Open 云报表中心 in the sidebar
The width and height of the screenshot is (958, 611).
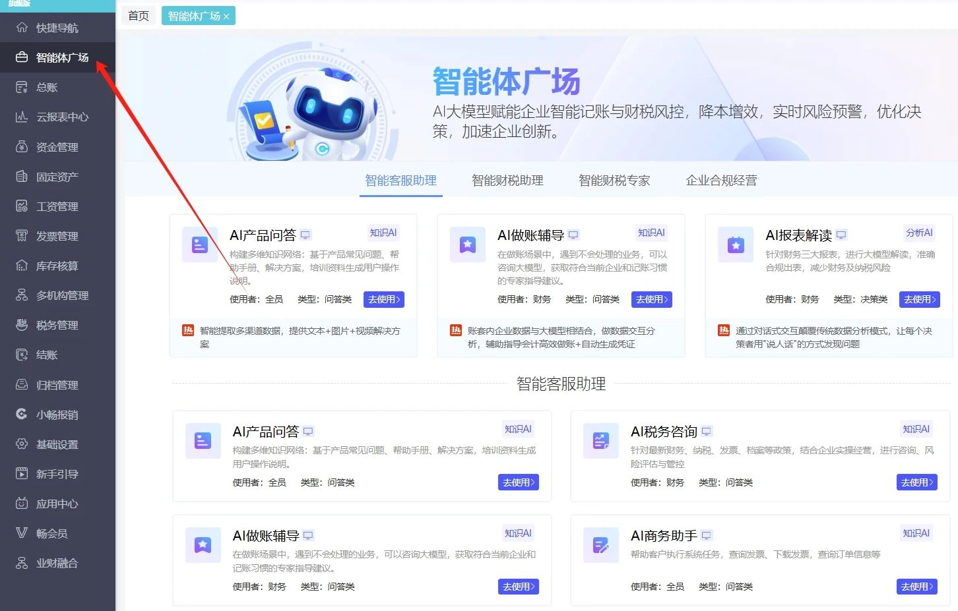point(56,117)
